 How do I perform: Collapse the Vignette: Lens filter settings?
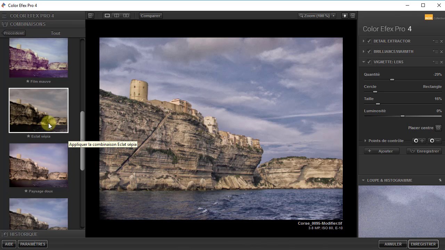point(364,62)
